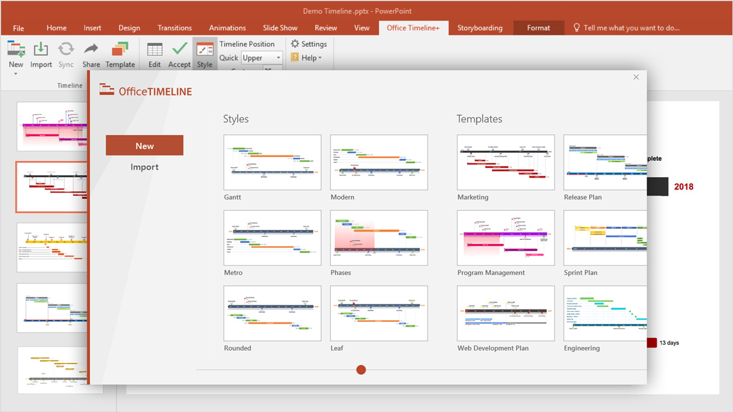The image size is (733, 412).
Task: Select the second slide thumbnail with red outline
Action: pyautogui.click(x=52, y=187)
